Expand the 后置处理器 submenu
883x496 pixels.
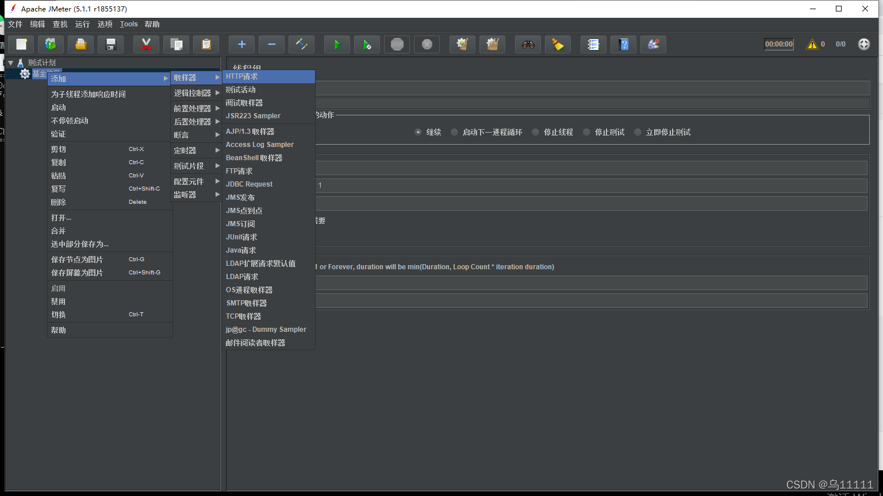pos(197,122)
